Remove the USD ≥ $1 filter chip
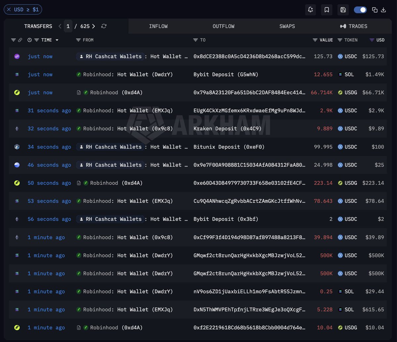 pyautogui.click(x=9, y=10)
